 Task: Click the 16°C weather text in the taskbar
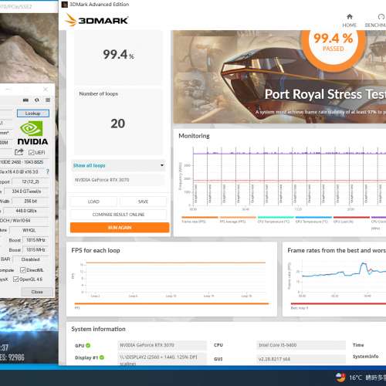coord(355,378)
